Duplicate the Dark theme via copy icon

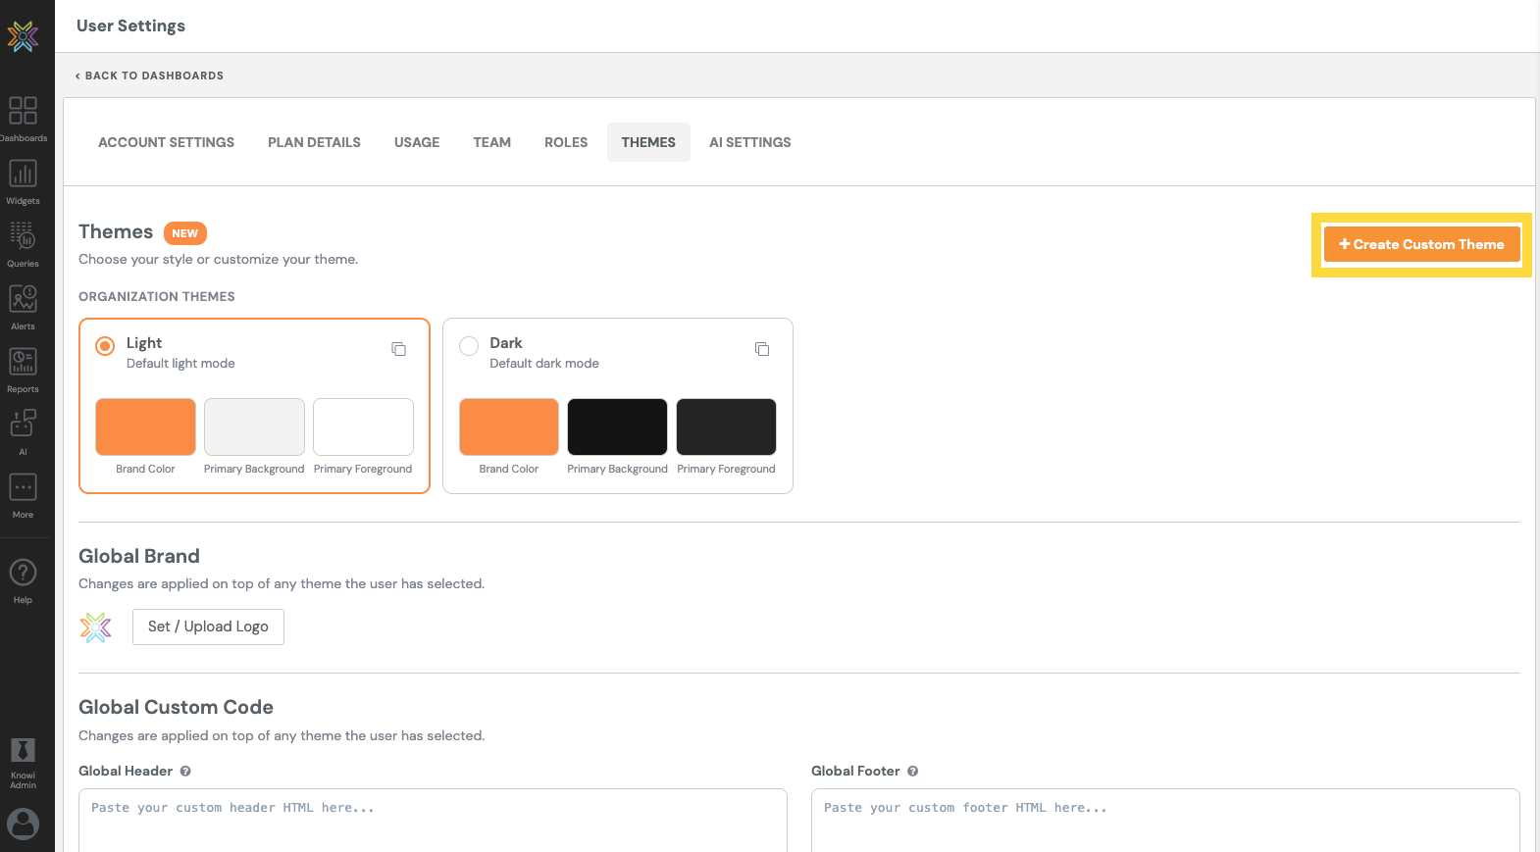tap(762, 349)
